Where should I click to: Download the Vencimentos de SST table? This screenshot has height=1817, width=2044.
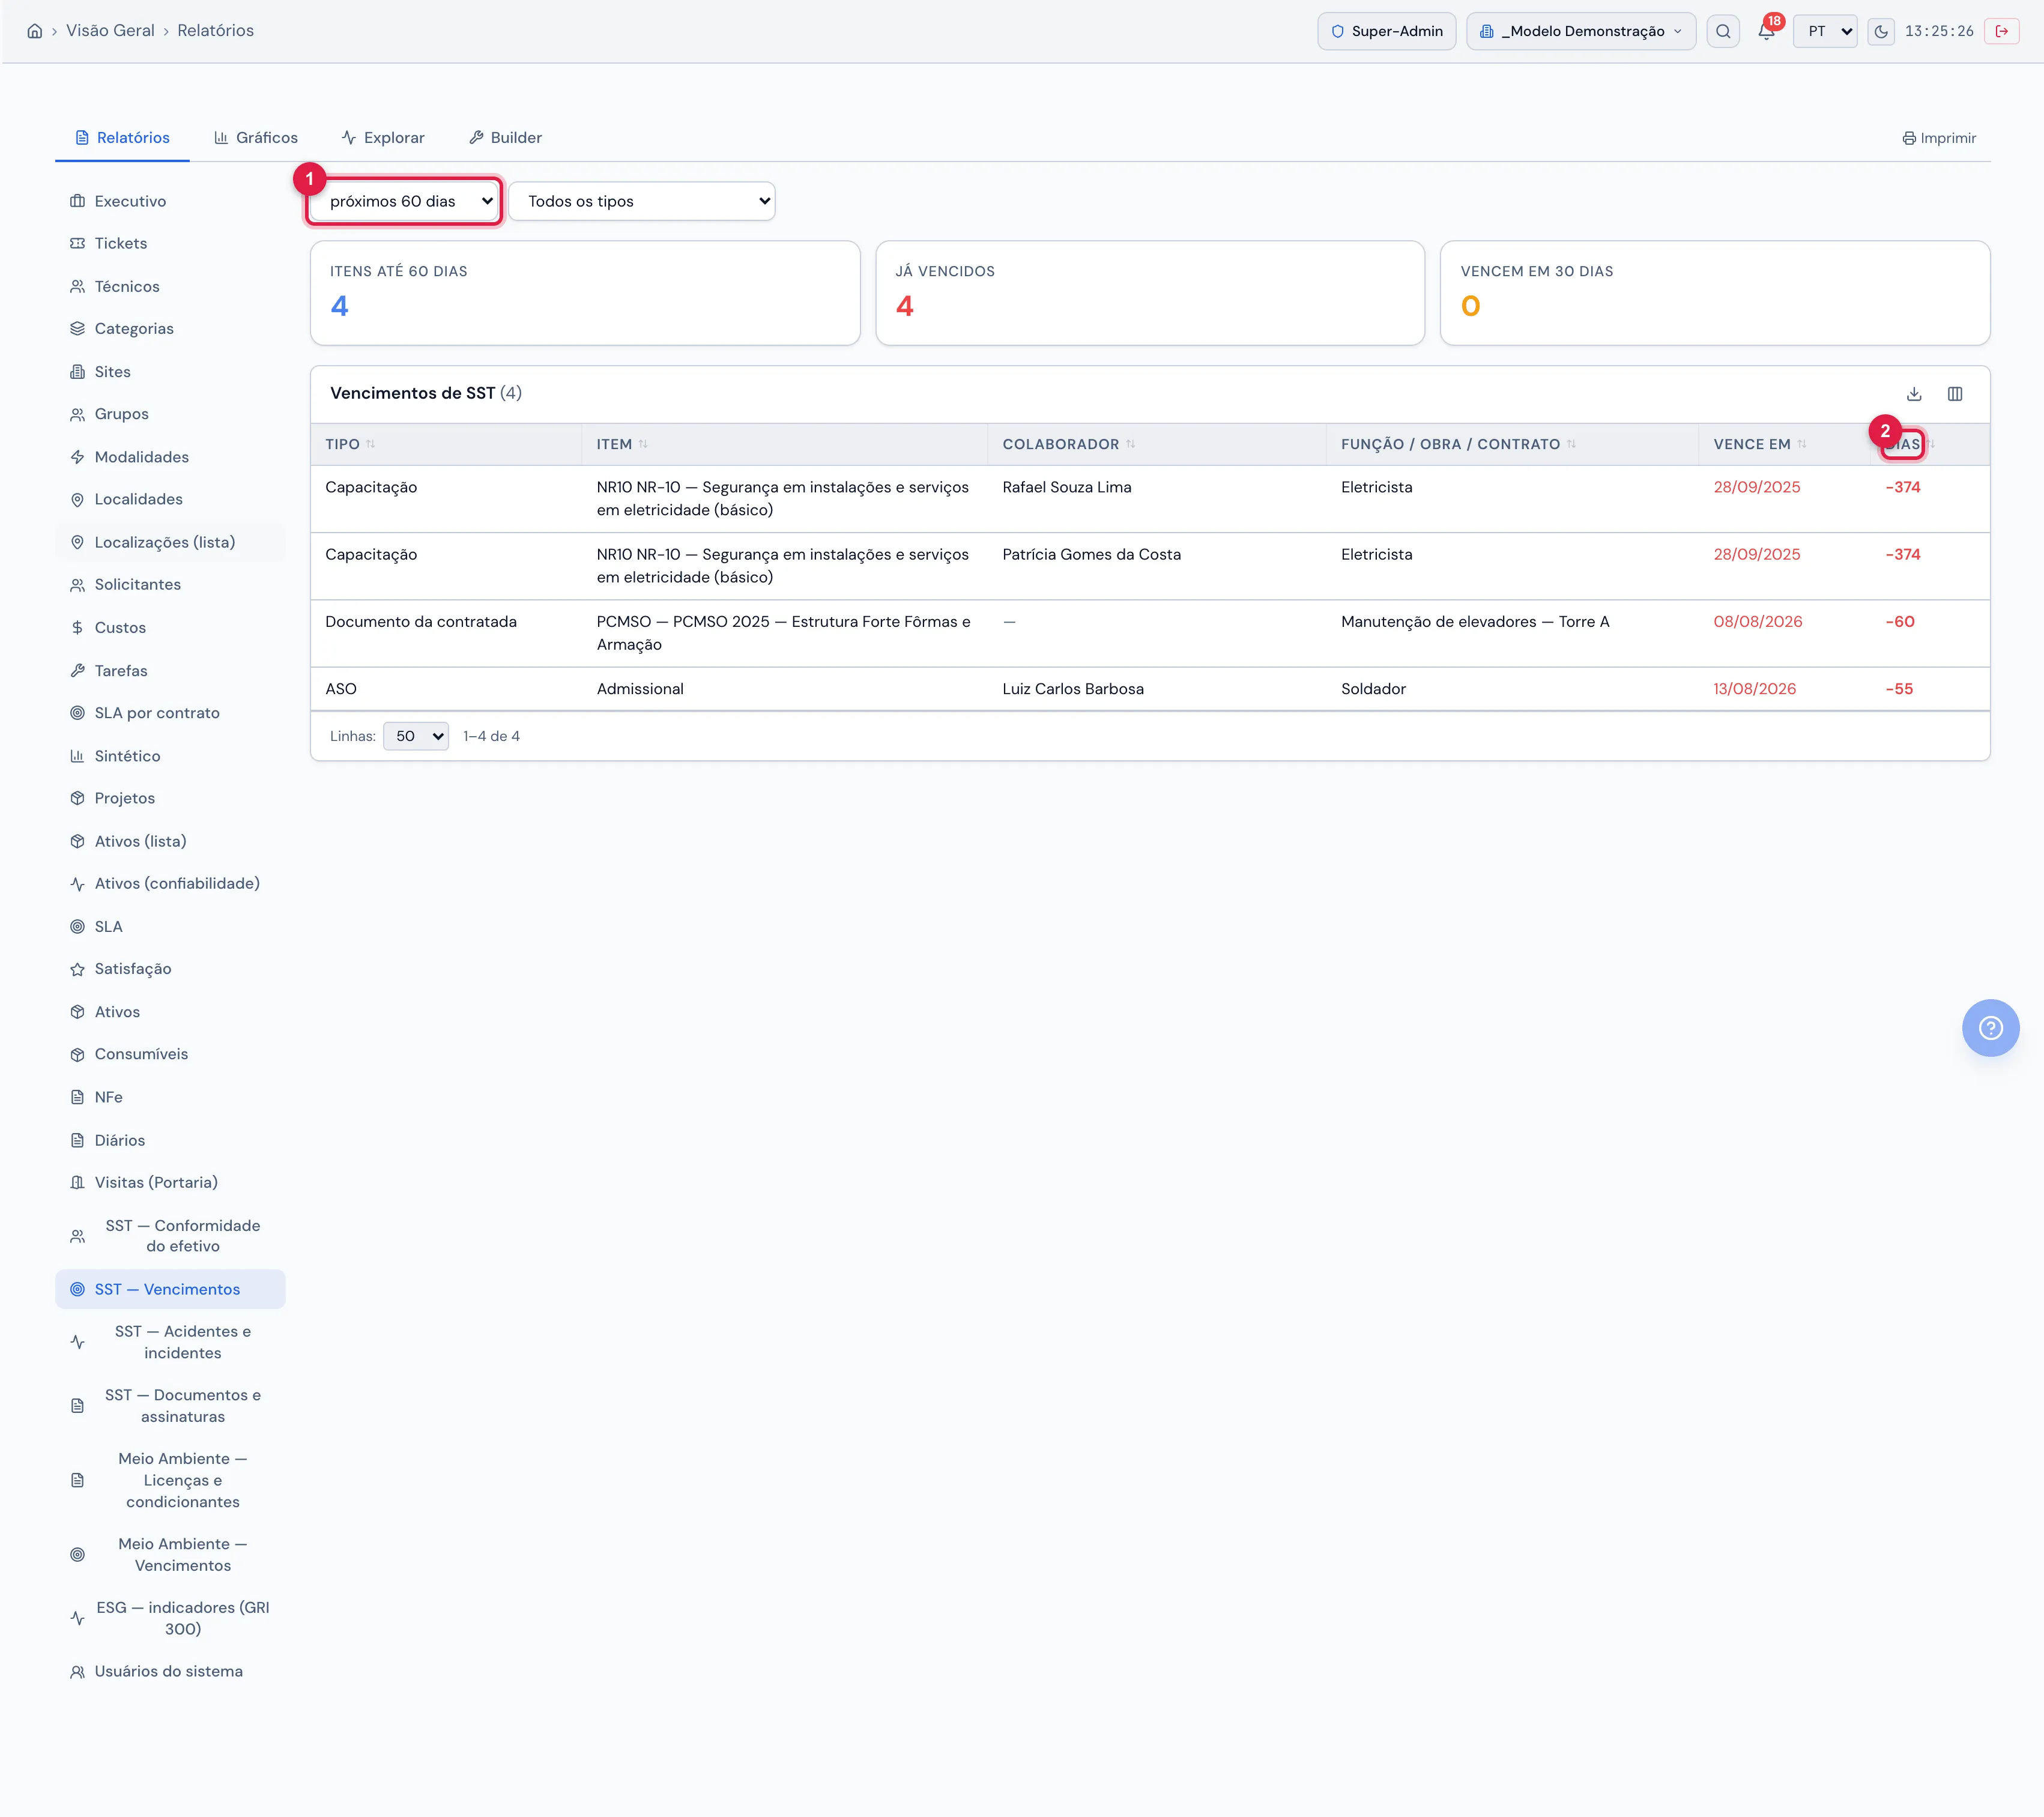pos(1914,394)
